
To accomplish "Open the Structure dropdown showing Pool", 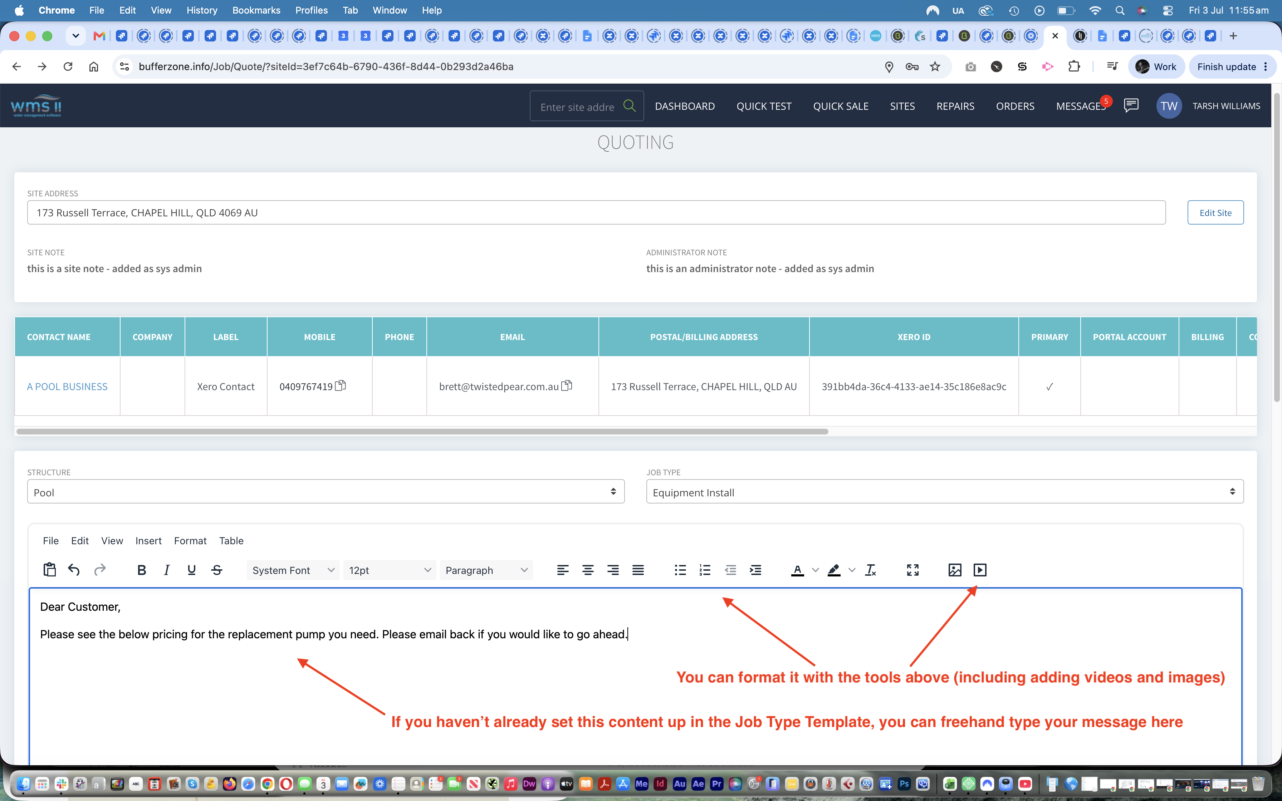I will (x=326, y=492).
